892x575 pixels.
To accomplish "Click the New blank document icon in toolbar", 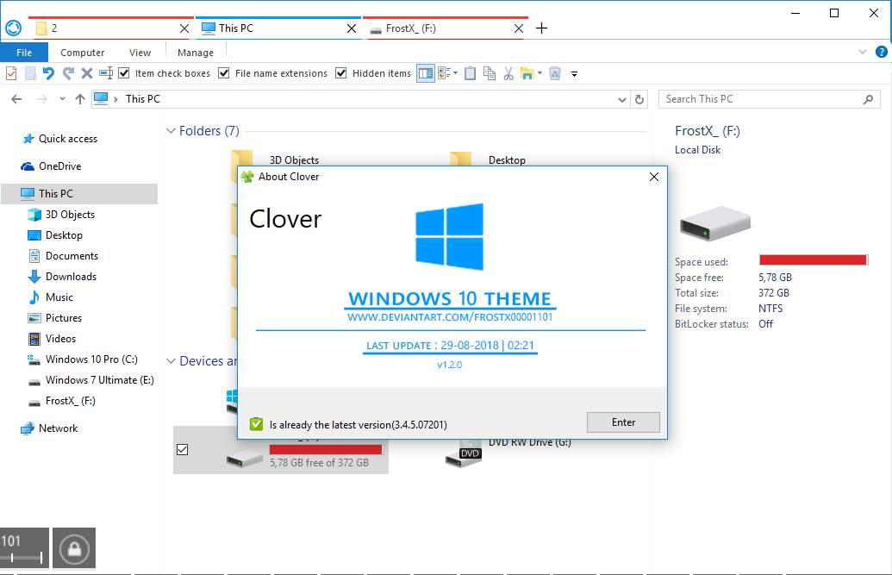I will [31, 73].
